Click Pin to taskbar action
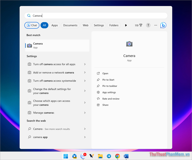Viewport: 192px width, 160px height. (110, 86)
